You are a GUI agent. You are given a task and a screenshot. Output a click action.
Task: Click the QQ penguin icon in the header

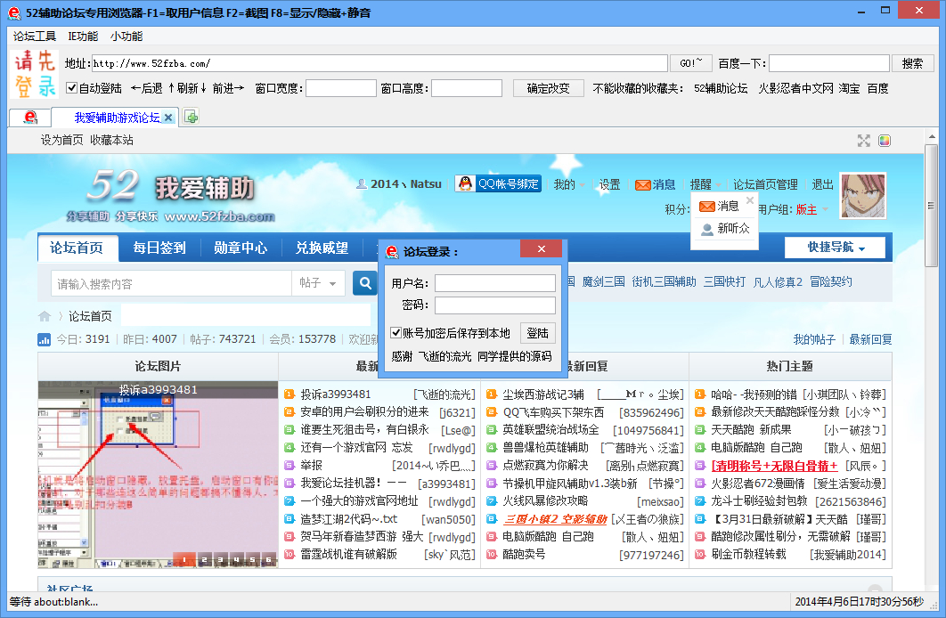tap(465, 184)
